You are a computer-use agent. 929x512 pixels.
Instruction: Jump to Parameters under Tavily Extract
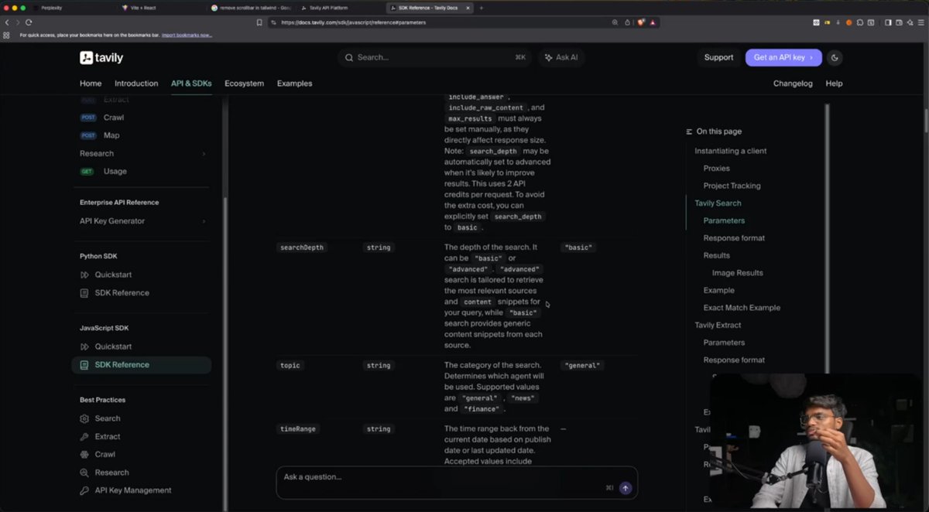(724, 343)
